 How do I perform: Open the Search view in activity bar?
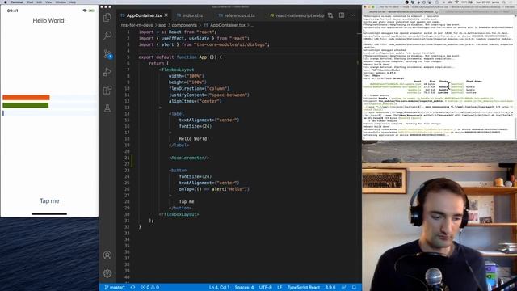point(107,36)
